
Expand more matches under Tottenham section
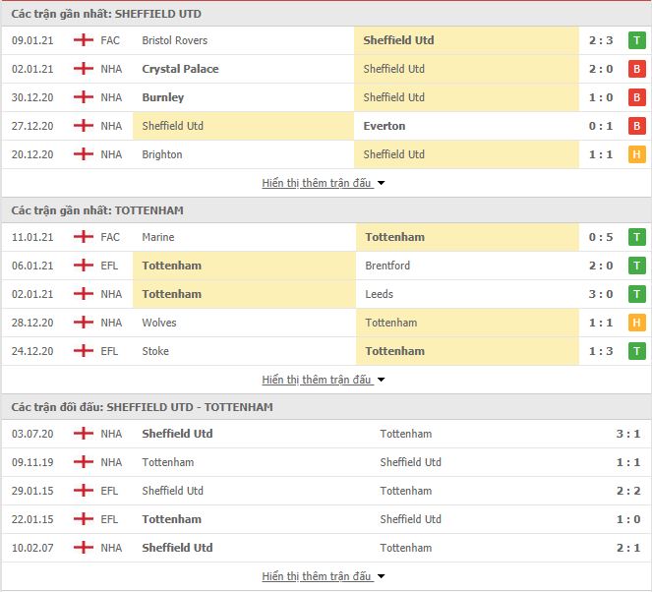point(324,380)
